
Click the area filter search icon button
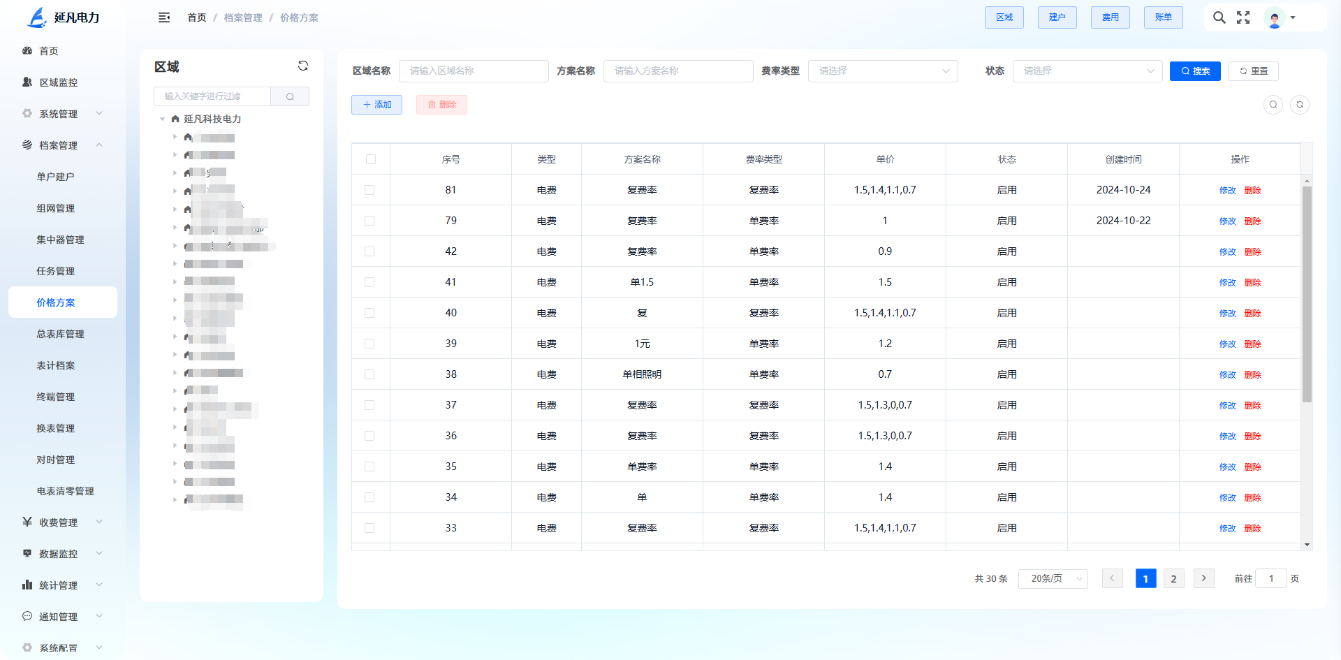290,96
